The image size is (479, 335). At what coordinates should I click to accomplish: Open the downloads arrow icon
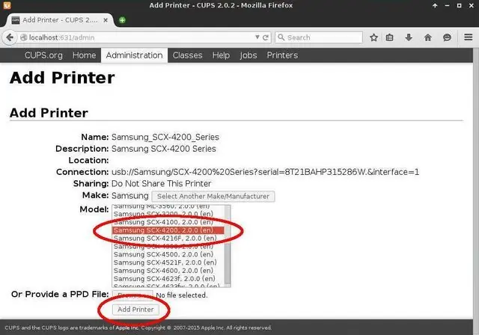click(x=409, y=37)
